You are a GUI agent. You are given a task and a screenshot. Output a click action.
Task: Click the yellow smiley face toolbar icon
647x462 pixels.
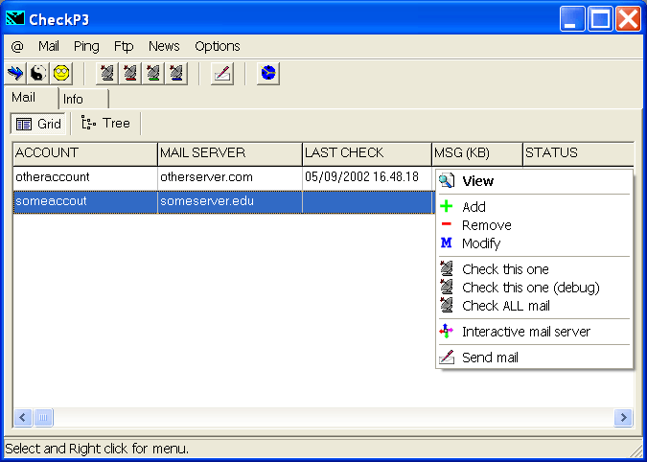61,74
